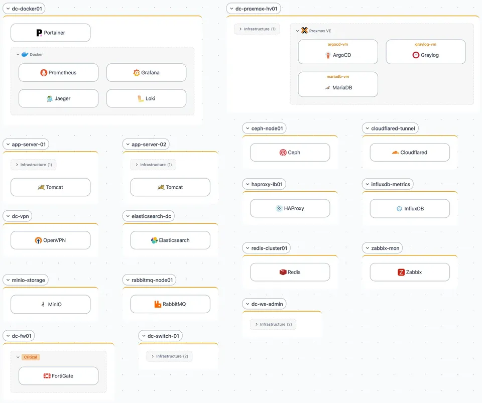482x403 pixels.
Task: Collapse the Critical group in dc-fw01
Action: click(x=18, y=357)
